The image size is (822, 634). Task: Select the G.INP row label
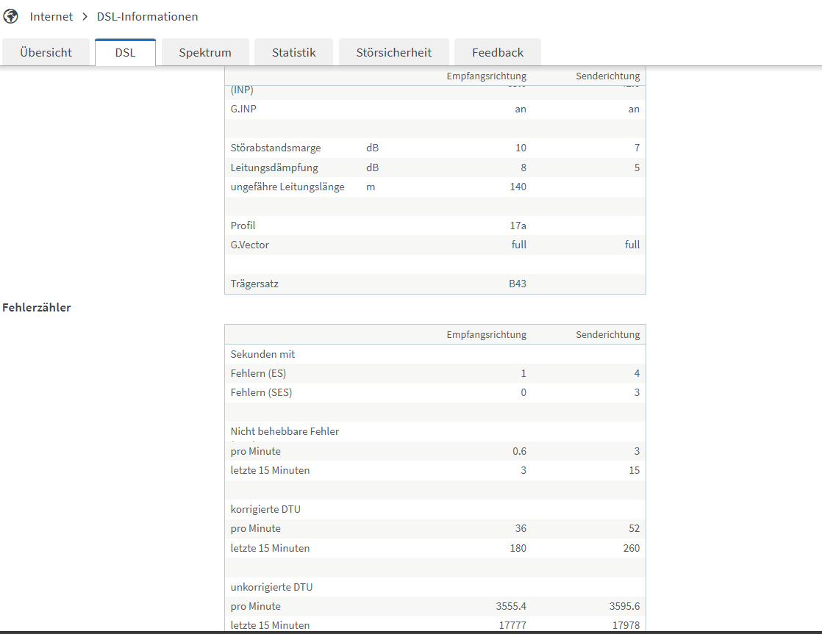pos(243,109)
